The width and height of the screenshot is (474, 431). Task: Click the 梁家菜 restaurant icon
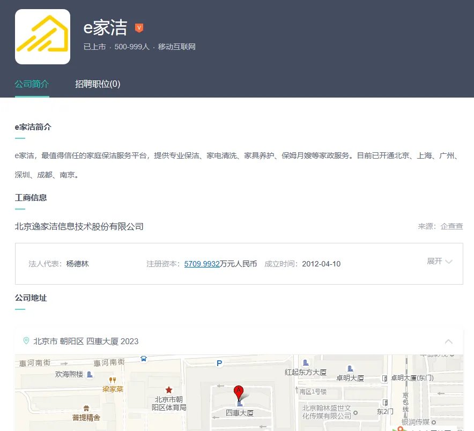pyautogui.click(x=113, y=380)
